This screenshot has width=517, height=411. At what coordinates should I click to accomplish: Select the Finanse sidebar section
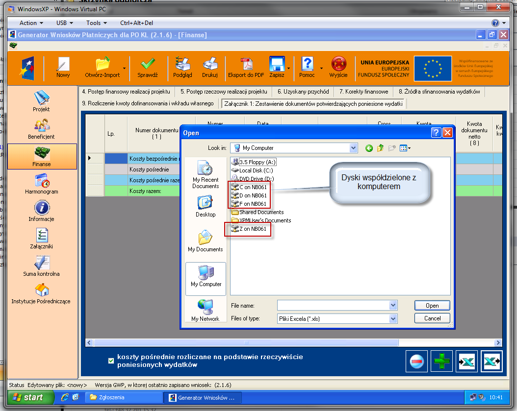(x=42, y=156)
